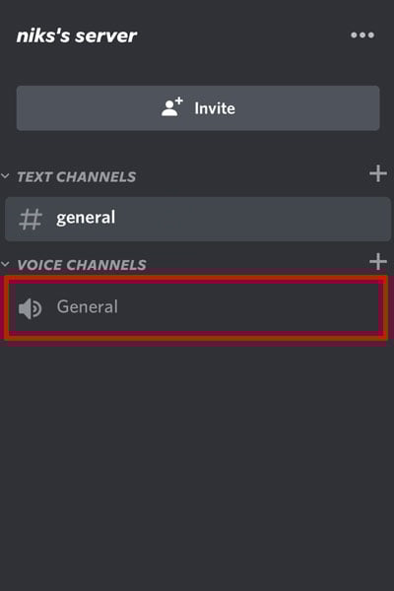
Task: Click empty space in General voice row
Action: (249, 307)
